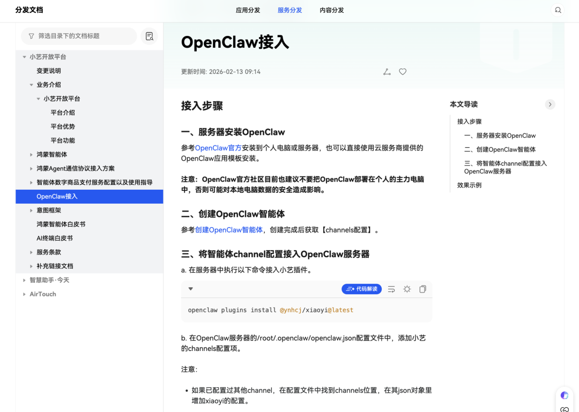Toggle line wrap icon in code block
Image resolution: width=579 pixels, height=412 pixels.
[391, 289]
